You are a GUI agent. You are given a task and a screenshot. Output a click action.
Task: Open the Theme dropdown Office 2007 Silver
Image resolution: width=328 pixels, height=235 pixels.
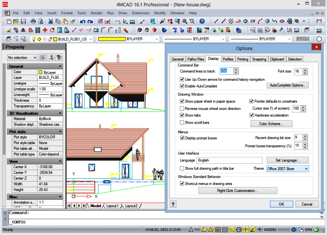click(x=288, y=169)
